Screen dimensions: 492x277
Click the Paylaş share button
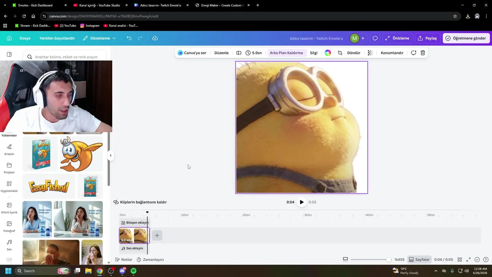427,38
